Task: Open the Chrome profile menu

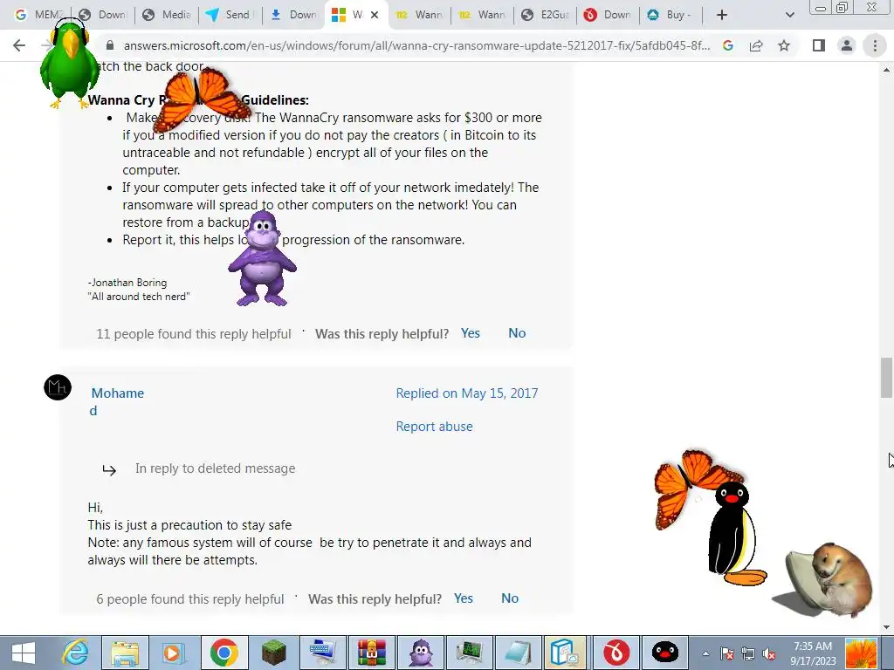Action: click(847, 45)
